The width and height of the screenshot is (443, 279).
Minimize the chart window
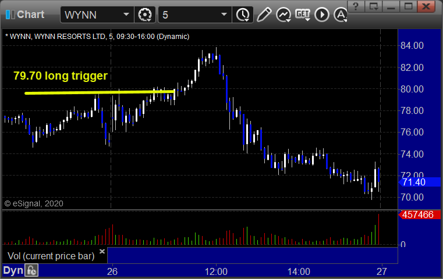click(391, 6)
